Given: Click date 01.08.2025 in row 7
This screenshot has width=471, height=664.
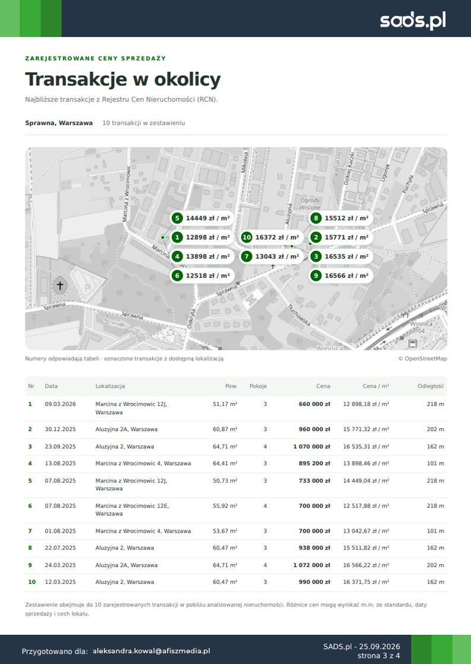Looking at the screenshot, I should tap(61, 531).
